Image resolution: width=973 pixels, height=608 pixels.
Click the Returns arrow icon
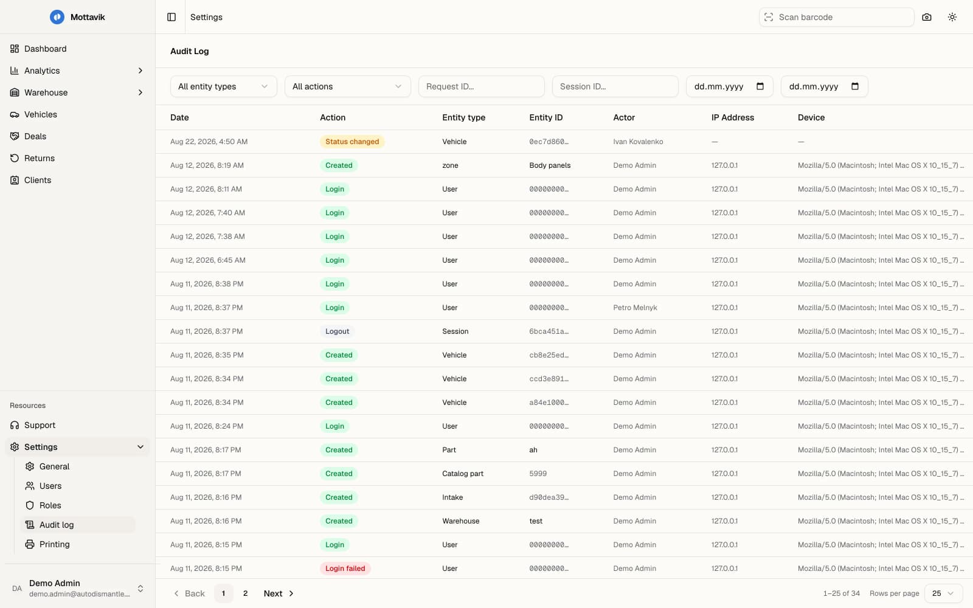coord(15,158)
